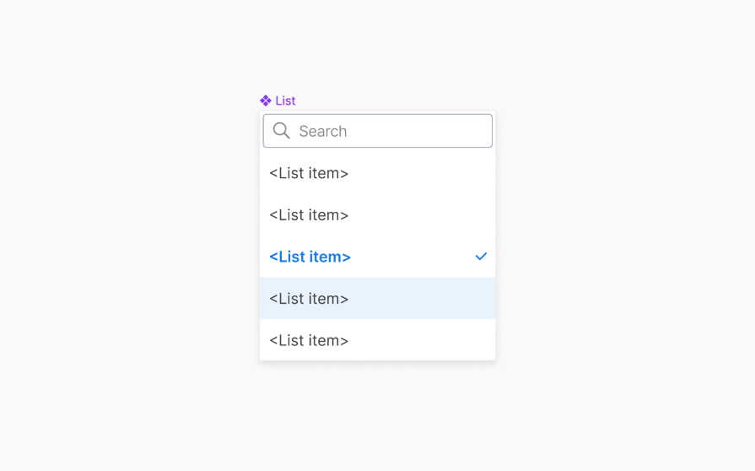The height and width of the screenshot is (471, 755).
Task: Click the purple component diamond icon
Action: click(x=266, y=100)
